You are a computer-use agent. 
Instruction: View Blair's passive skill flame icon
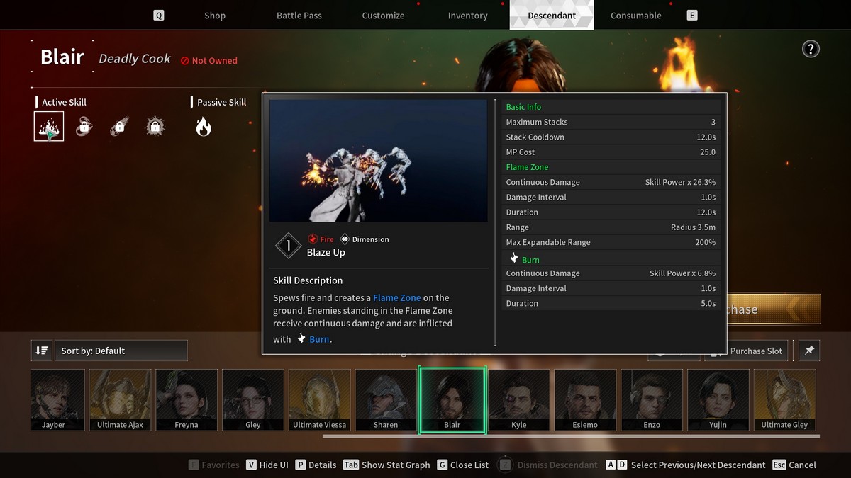point(203,125)
